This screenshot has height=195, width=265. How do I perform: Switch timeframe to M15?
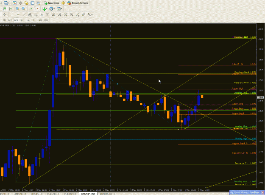[x=10, y=20]
